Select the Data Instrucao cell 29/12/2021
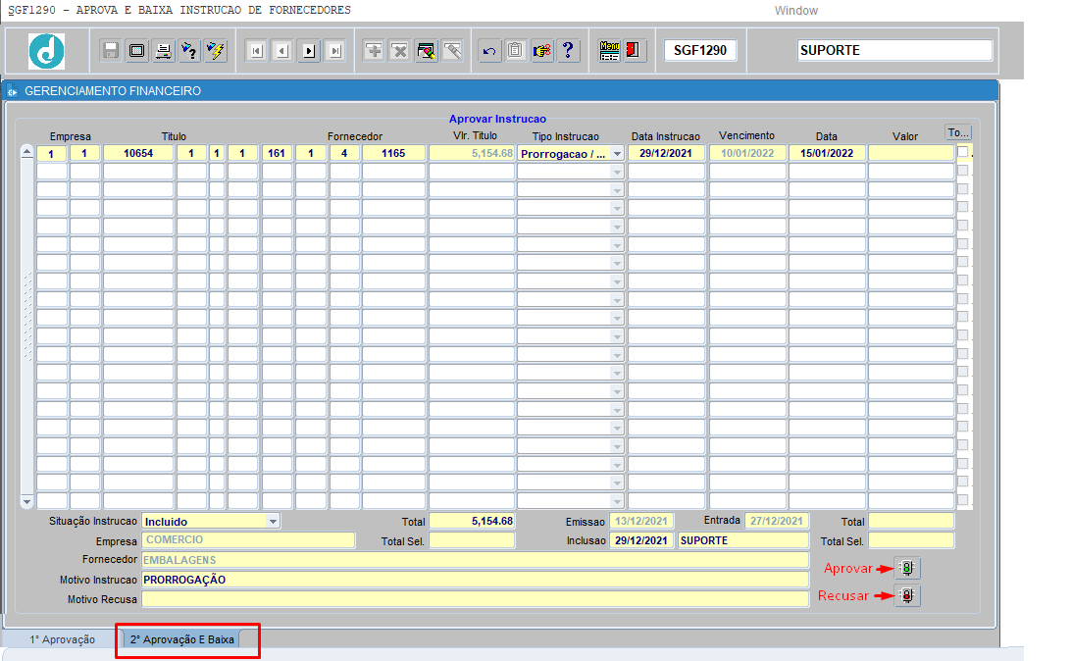 click(x=666, y=154)
